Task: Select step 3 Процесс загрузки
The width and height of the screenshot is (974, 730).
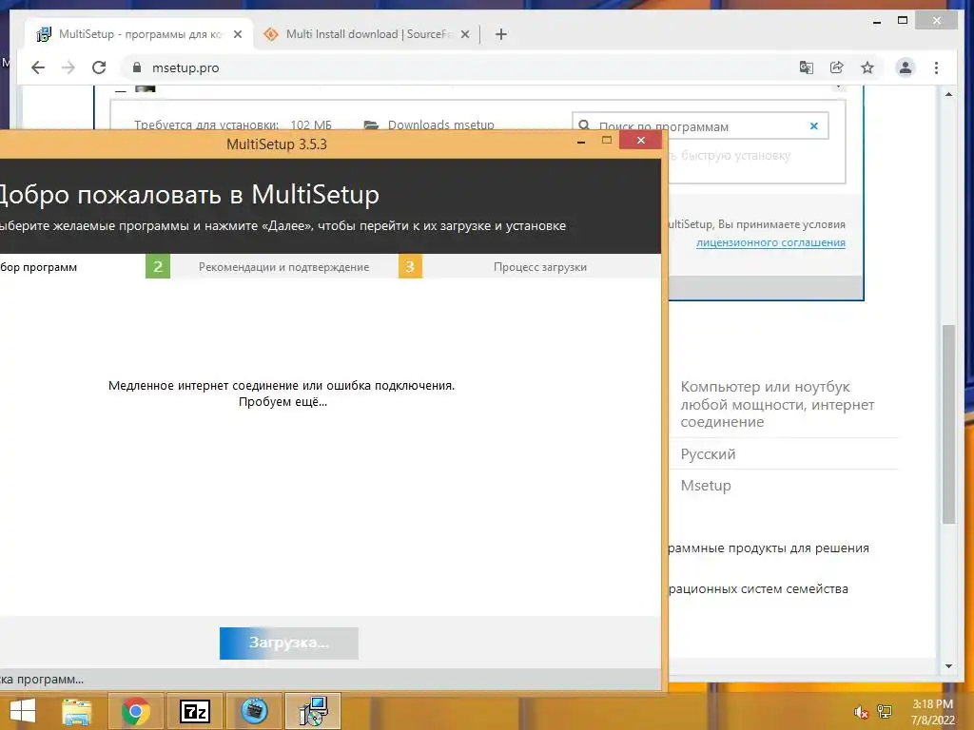Action: pyautogui.click(x=540, y=267)
